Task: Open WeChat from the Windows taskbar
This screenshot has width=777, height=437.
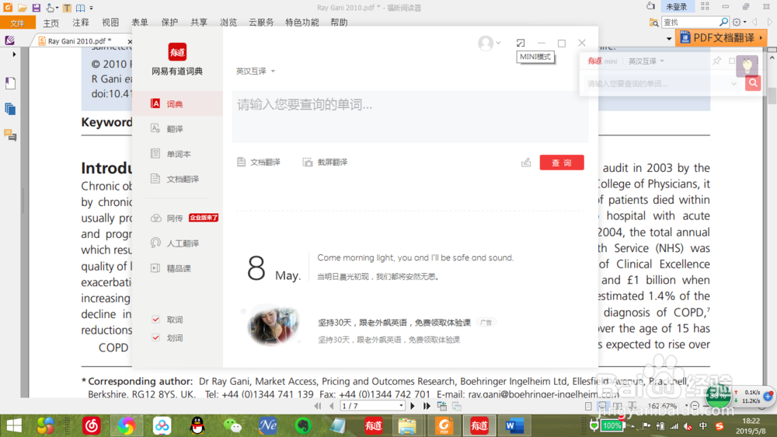Action: (232, 426)
